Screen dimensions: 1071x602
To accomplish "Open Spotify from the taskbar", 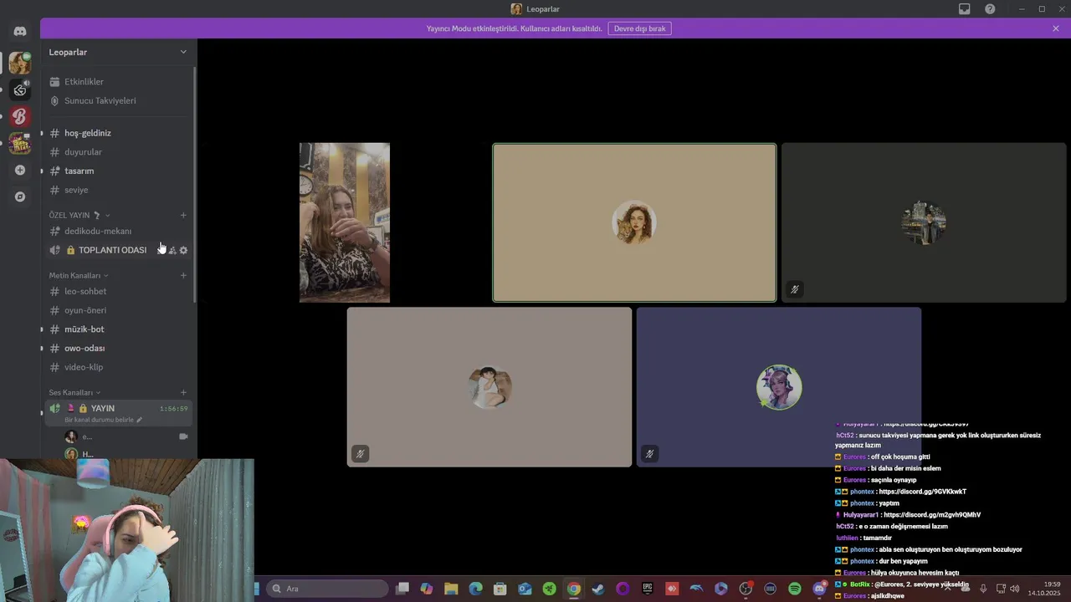I will (795, 589).
